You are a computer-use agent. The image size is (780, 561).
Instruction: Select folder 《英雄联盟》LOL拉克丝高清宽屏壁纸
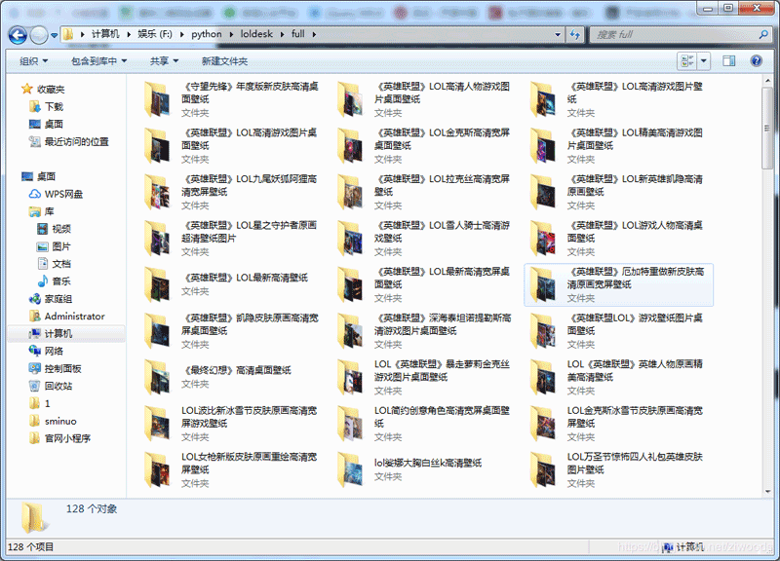tap(425, 192)
